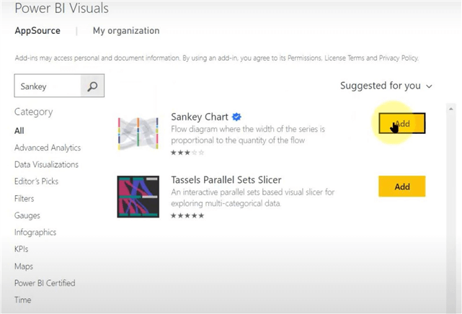
Task: Open Editor's Picks category
Action: tap(36, 181)
